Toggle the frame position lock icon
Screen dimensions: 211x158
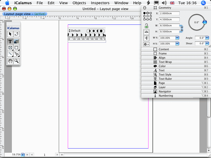click(146, 26)
